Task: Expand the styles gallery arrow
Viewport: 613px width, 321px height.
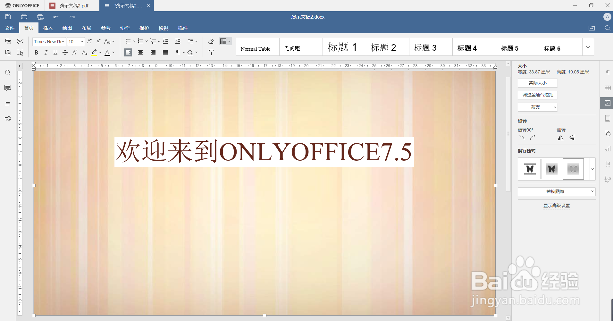Action: (x=588, y=47)
